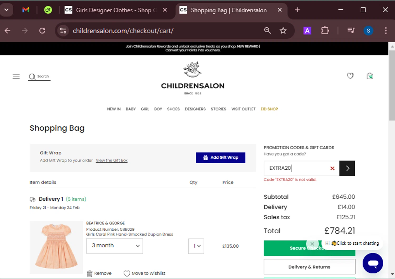
Task: Open the media controls icon
Action: click(x=351, y=31)
